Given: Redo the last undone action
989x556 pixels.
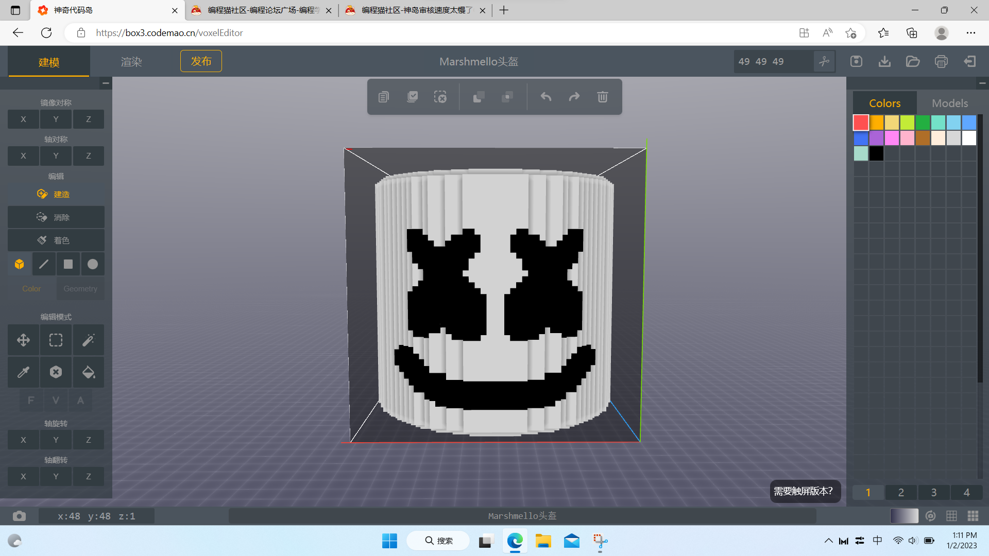Looking at the screenshot, I should 574,97.
